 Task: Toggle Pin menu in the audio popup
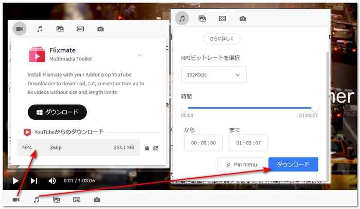tap(242, 164)
